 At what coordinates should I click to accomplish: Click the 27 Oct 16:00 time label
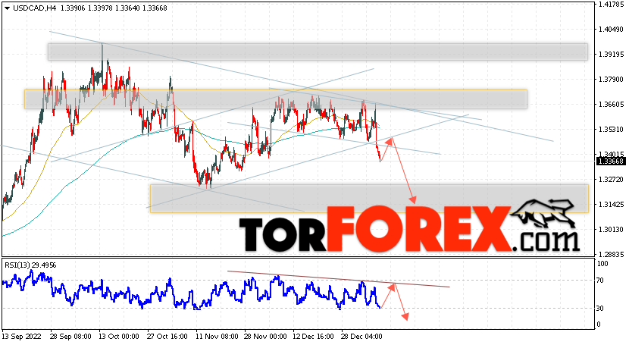pyautogui.click(x=167, y=337)
